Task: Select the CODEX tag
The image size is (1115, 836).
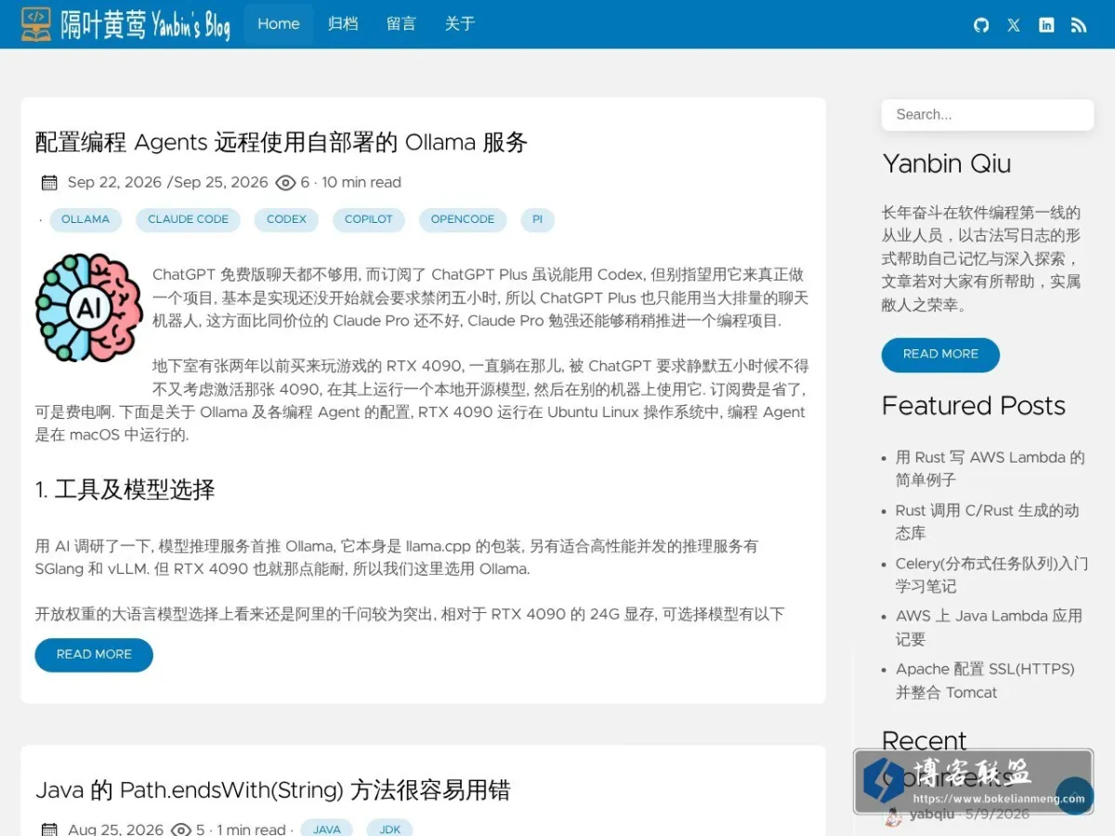Action: tap(286, 220)
